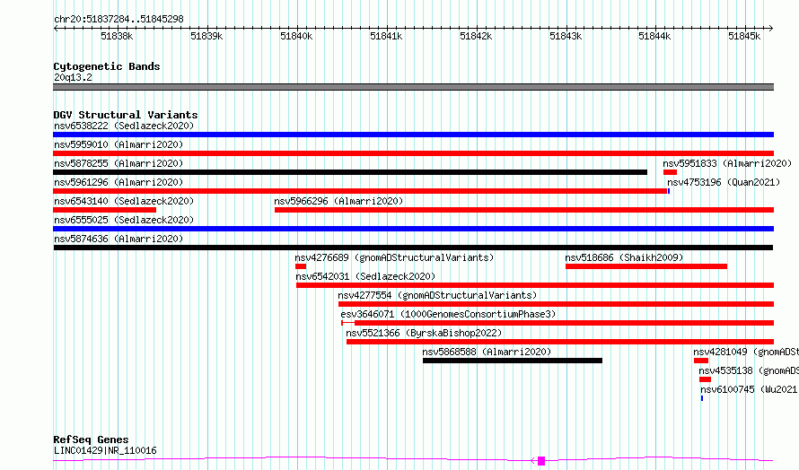This screenshot has height=470, width=799.
Task: Open nsv4276689 (gnomADStructuralVariants) label
Action: click(394, 257)
